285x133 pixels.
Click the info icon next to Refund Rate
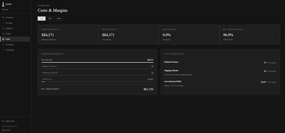point(178,29)
